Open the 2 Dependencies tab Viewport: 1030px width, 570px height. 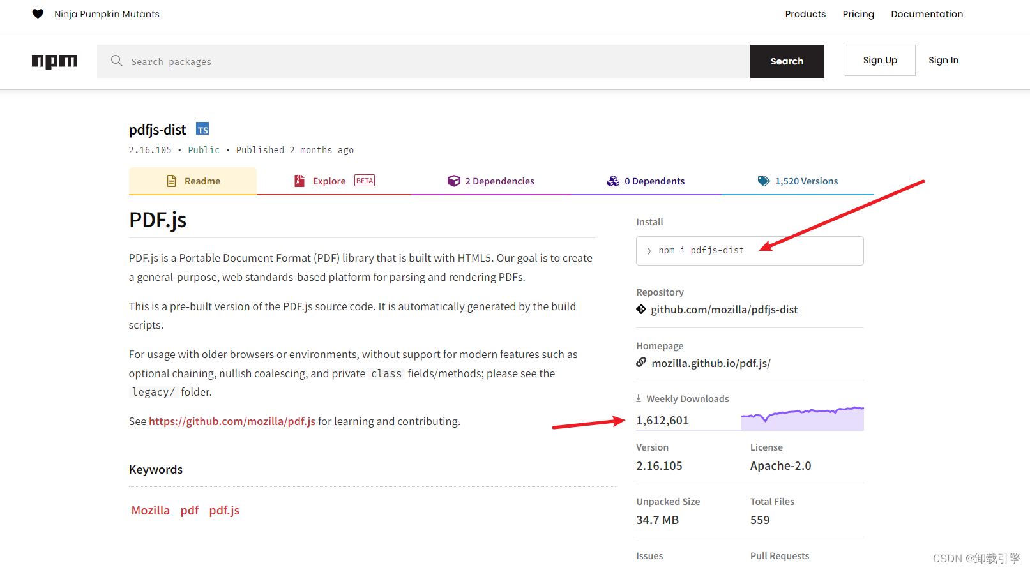point(490,181)
